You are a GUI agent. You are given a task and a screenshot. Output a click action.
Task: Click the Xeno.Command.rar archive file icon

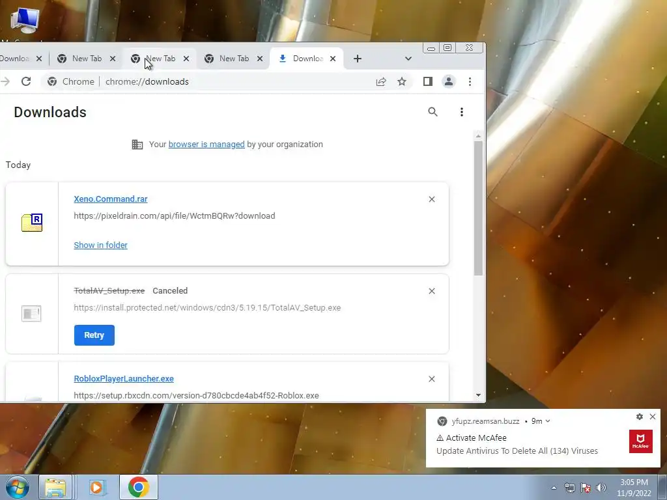click(x=32, y=223)
